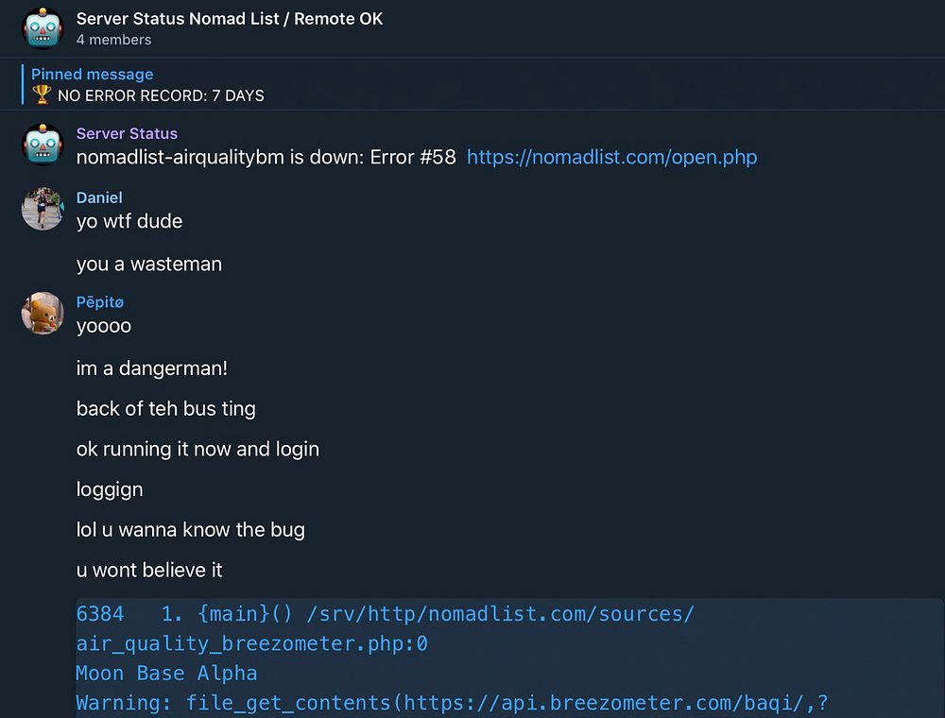Click Pēpitø's sender name
This screenshot has width=945, height=718.
click(x=100, y=302)
